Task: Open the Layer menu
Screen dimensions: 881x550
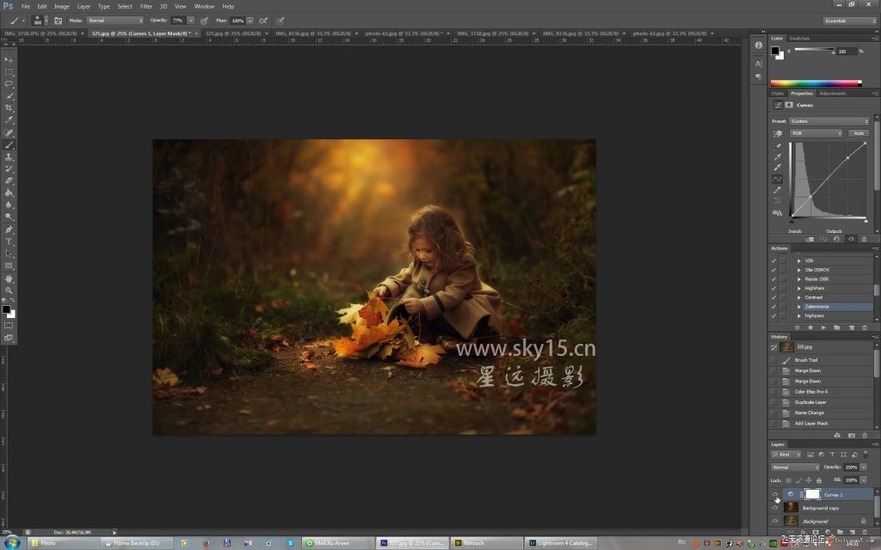Action: click(83, 6)
